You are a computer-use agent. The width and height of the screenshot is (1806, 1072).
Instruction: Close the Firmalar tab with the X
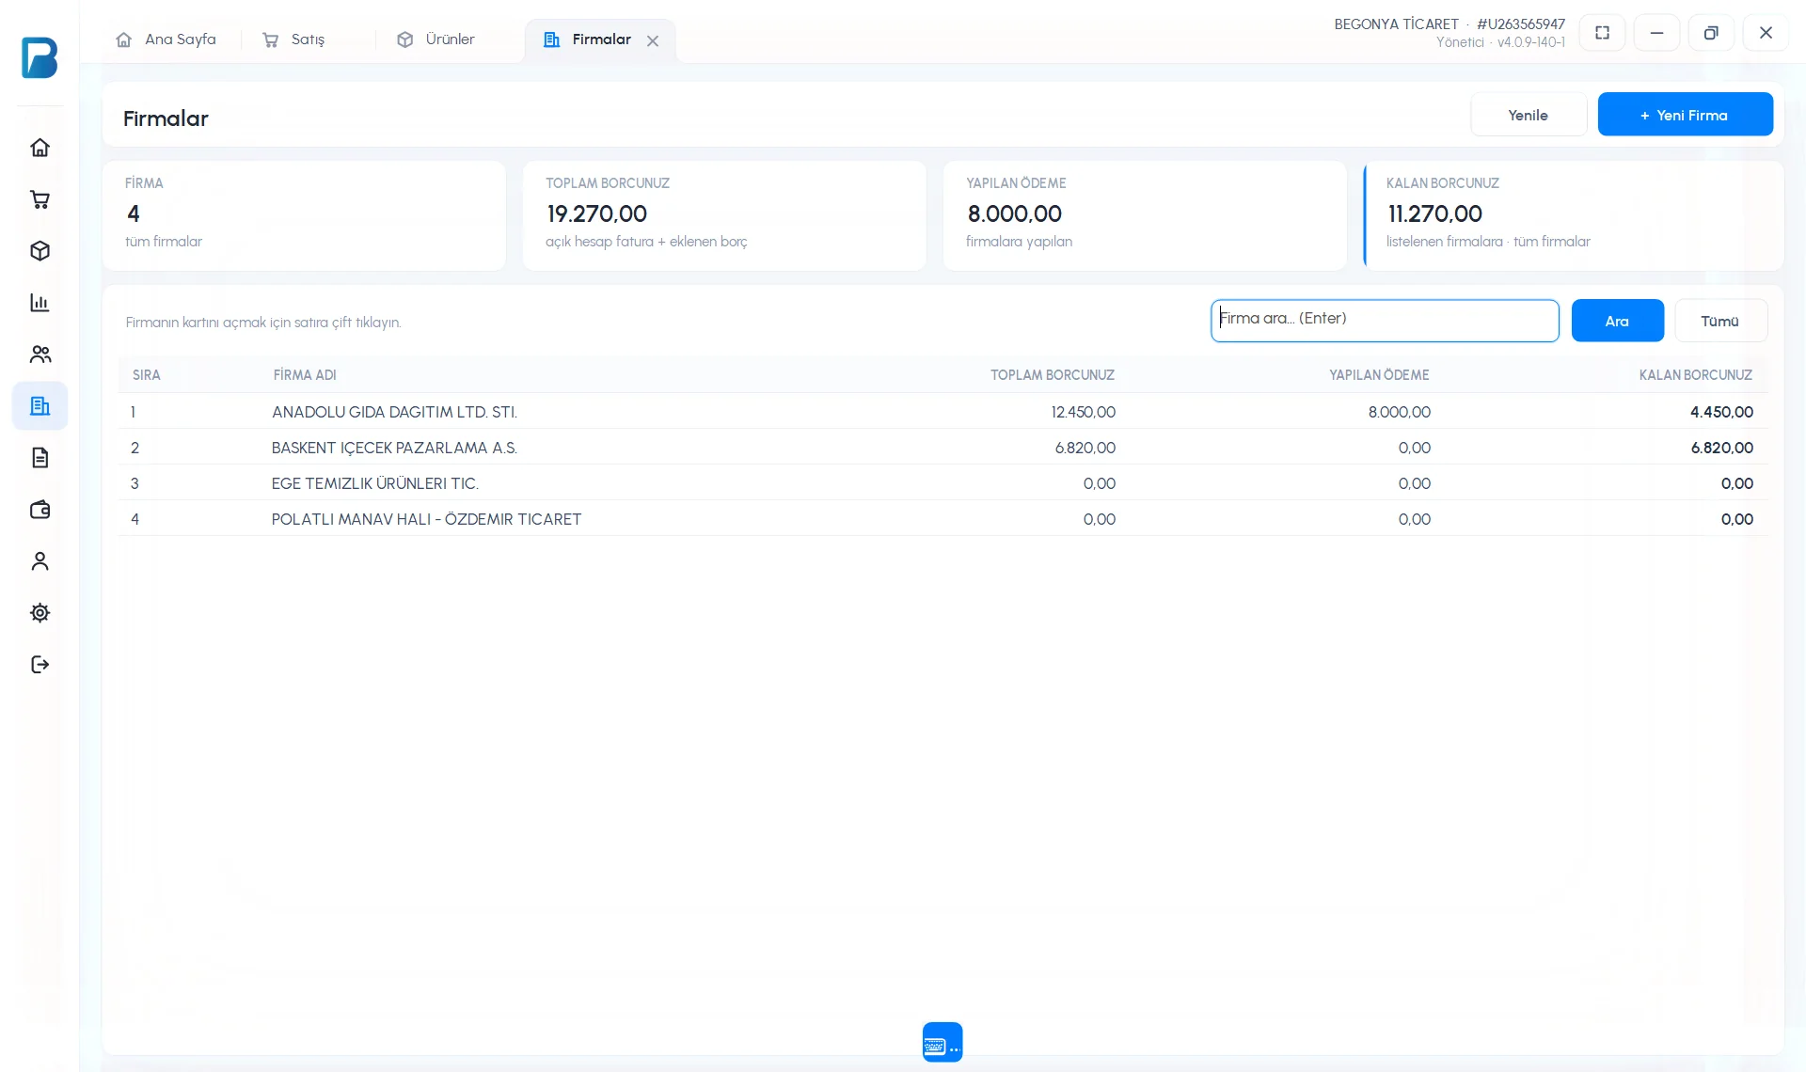[653, 40]
